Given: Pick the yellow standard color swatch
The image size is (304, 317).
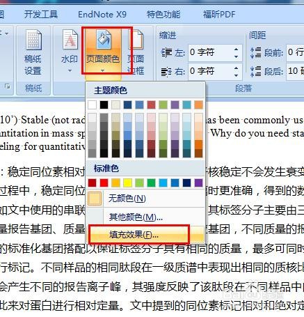Looking at the screenshot, I should click(x=128, y=183).
